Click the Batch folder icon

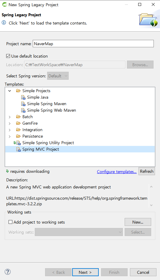pos(18,117)
